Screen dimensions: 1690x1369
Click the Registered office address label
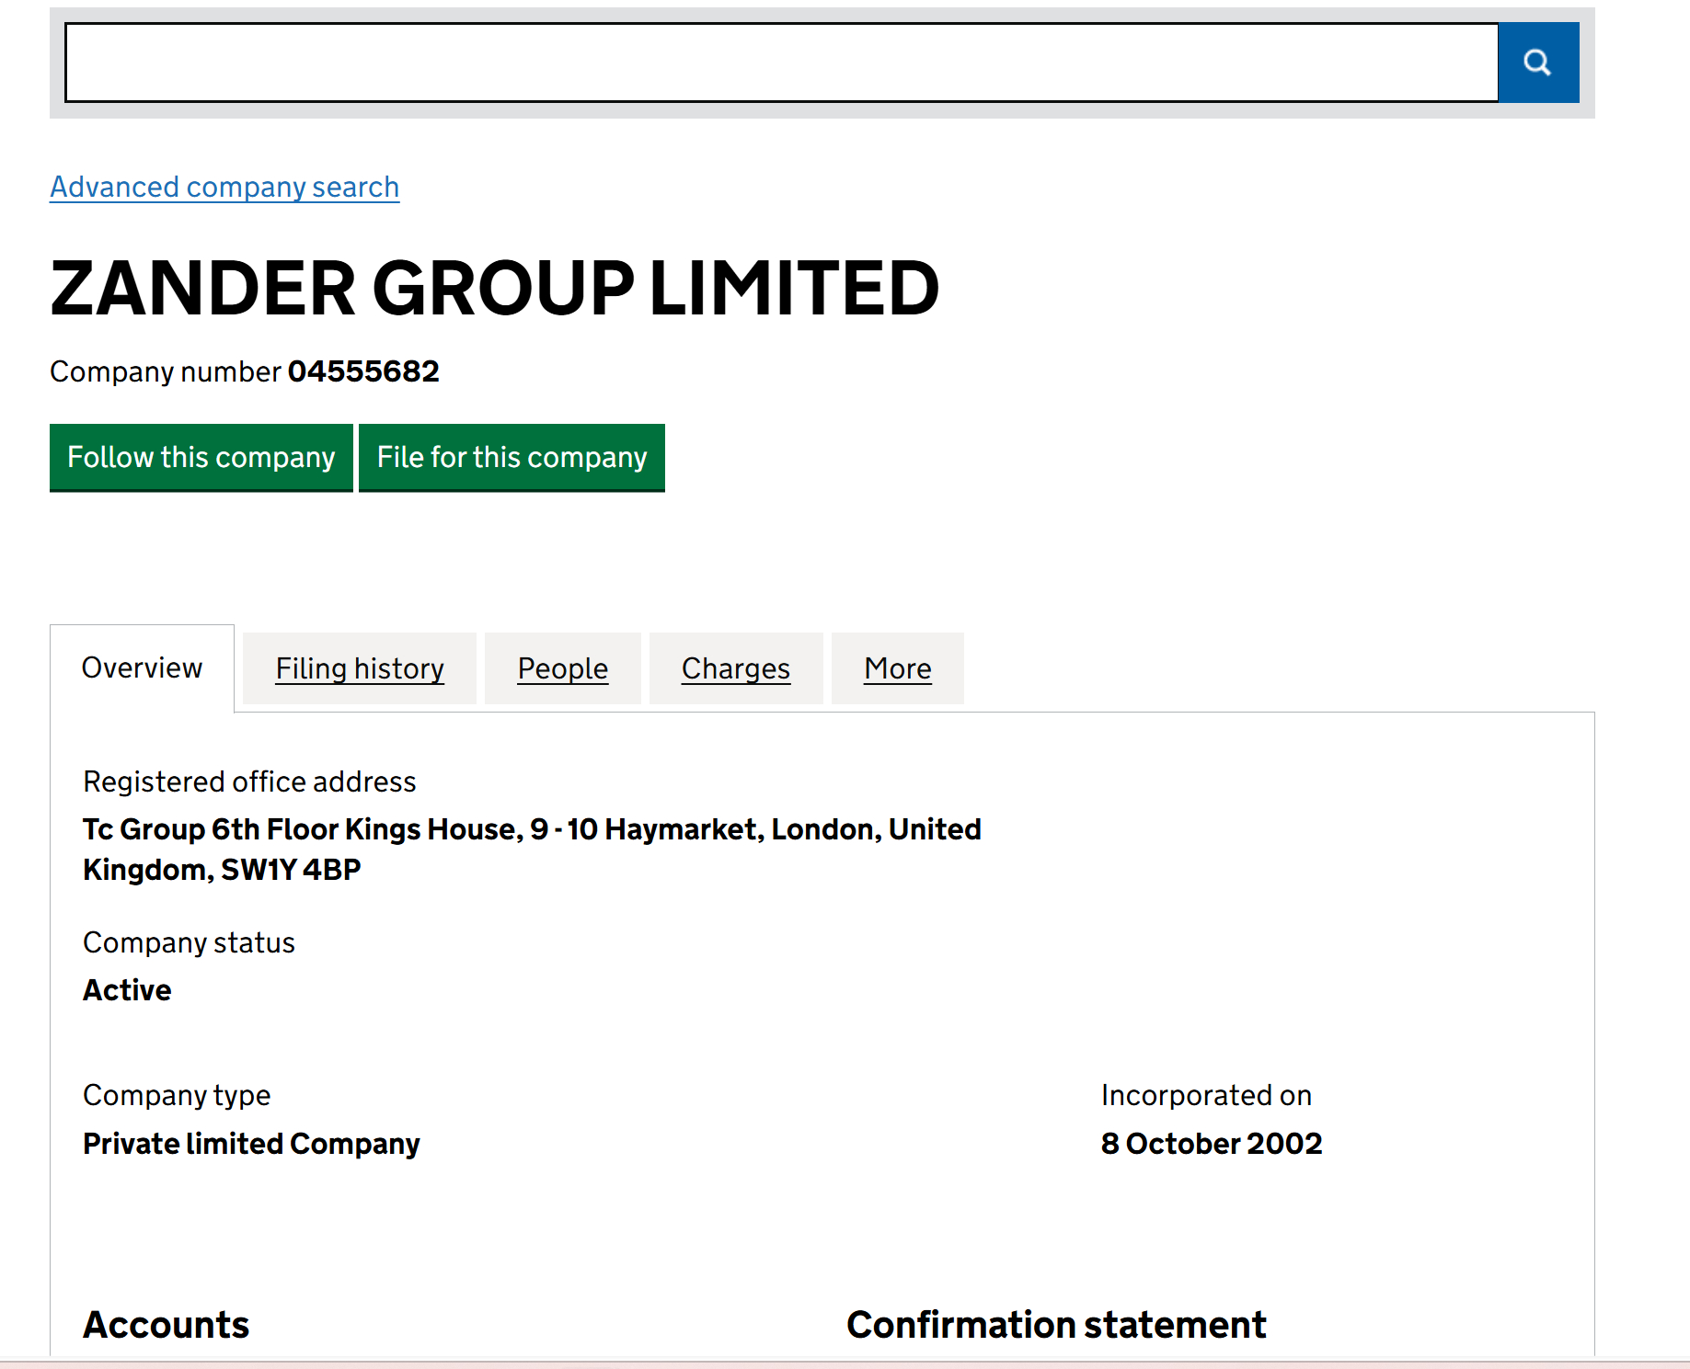(249, 781)
